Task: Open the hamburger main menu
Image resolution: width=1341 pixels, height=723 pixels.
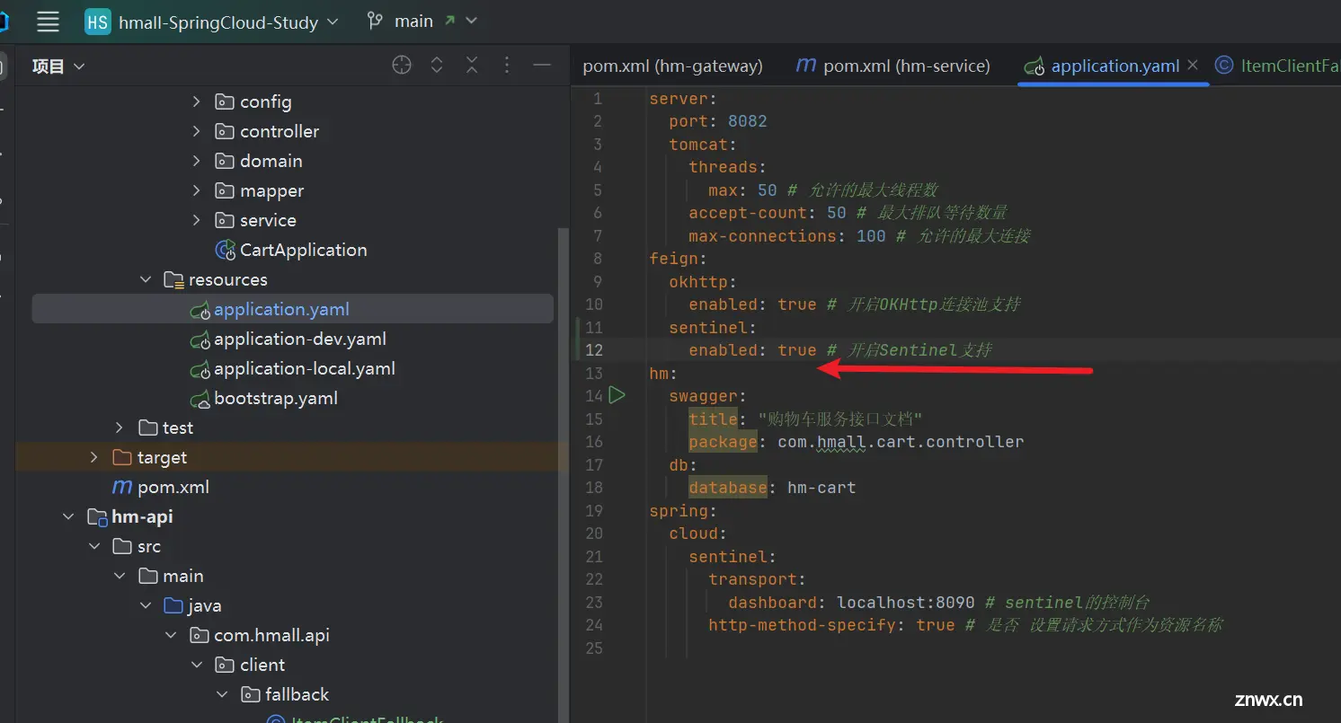Action: [48, 22]
